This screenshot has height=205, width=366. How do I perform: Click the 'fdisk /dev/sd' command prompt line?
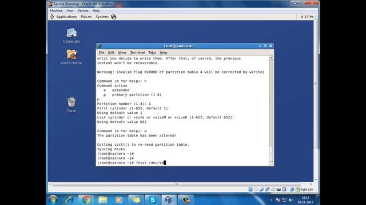pyautogui.click(x=131, y=163)
